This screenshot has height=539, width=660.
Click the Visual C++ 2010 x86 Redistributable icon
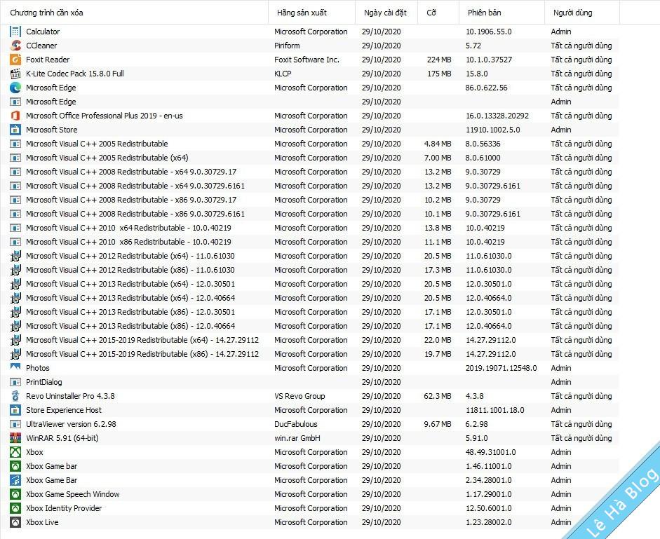[15, 242]
